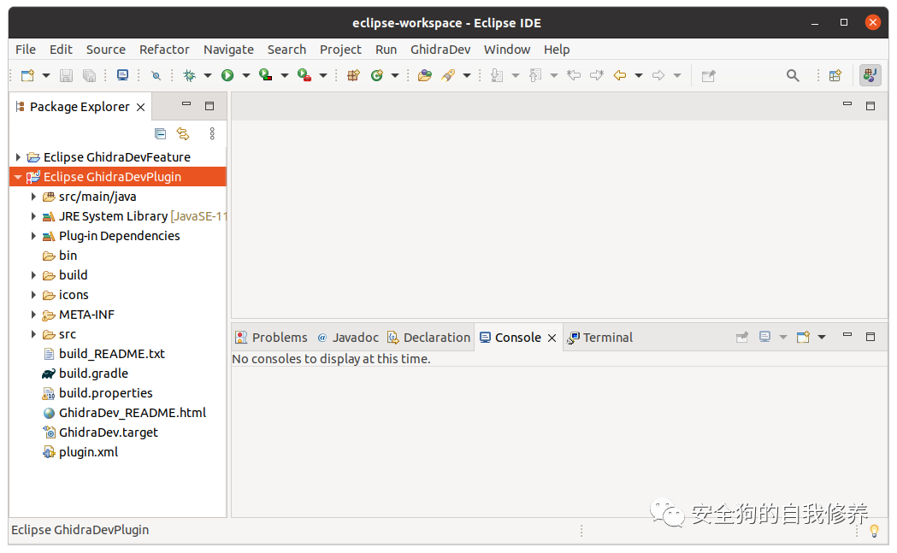Image resolution: width=897 pixels, height=553 pixels.
Task: Open the Project menu
Action: coord(340,50)
